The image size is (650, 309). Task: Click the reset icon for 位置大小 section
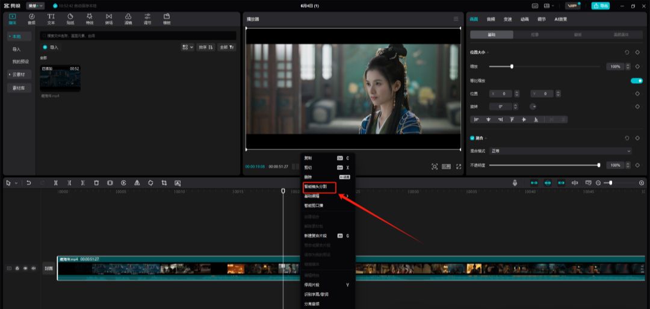pyautogui.click(x=627, y=52)
